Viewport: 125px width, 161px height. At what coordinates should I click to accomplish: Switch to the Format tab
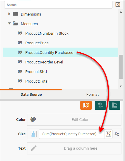pos(93,95)
